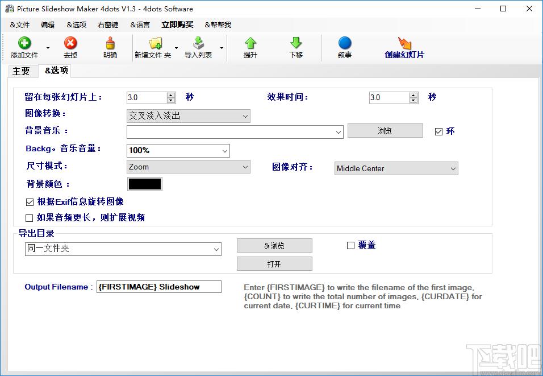The width and height of the screenshot is (543, 376).
Task: Expand the 尺寸模式 Zoom dropdown
Action: coord(245,167)
